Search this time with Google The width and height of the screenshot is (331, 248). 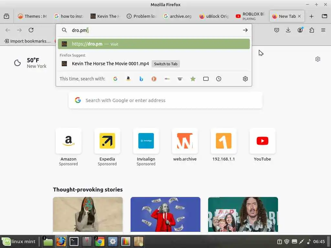pos(115,79)
